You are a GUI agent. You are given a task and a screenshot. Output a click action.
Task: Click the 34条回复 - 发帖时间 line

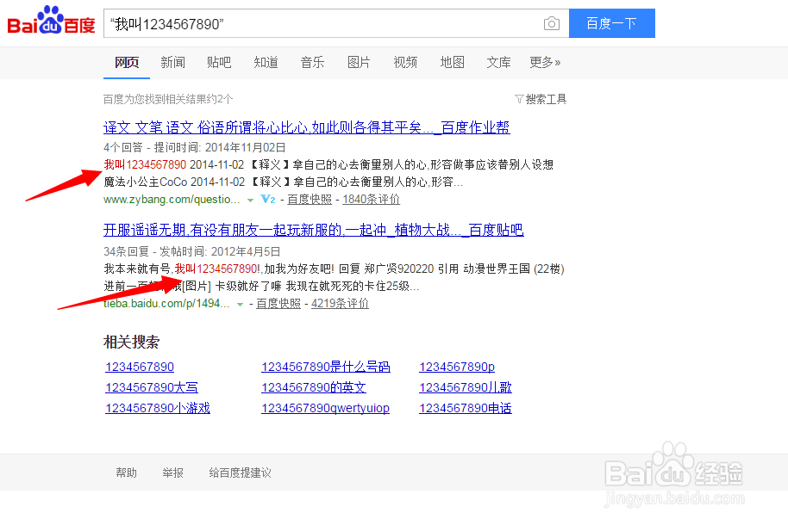(x=192, y=251)
